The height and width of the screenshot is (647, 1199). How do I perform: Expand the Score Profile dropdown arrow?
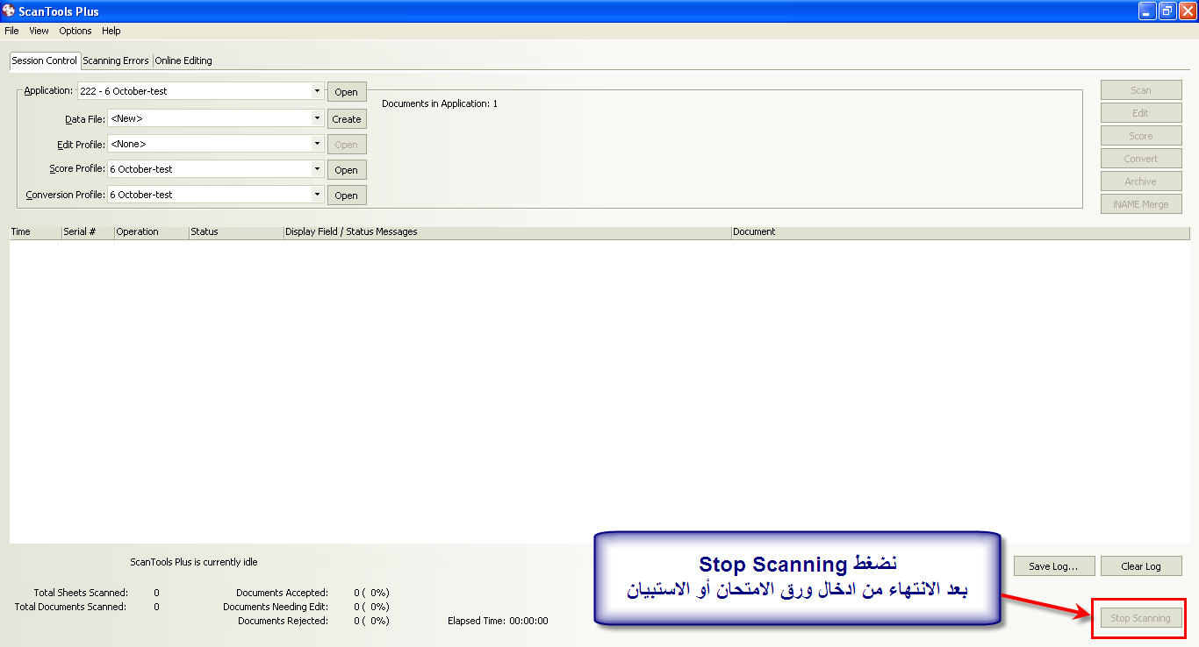pos(317,169)
